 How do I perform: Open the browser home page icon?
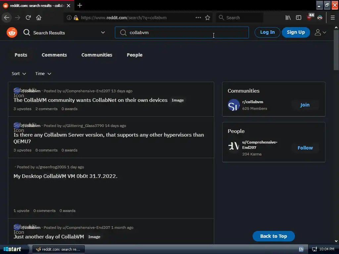[39, 18]
